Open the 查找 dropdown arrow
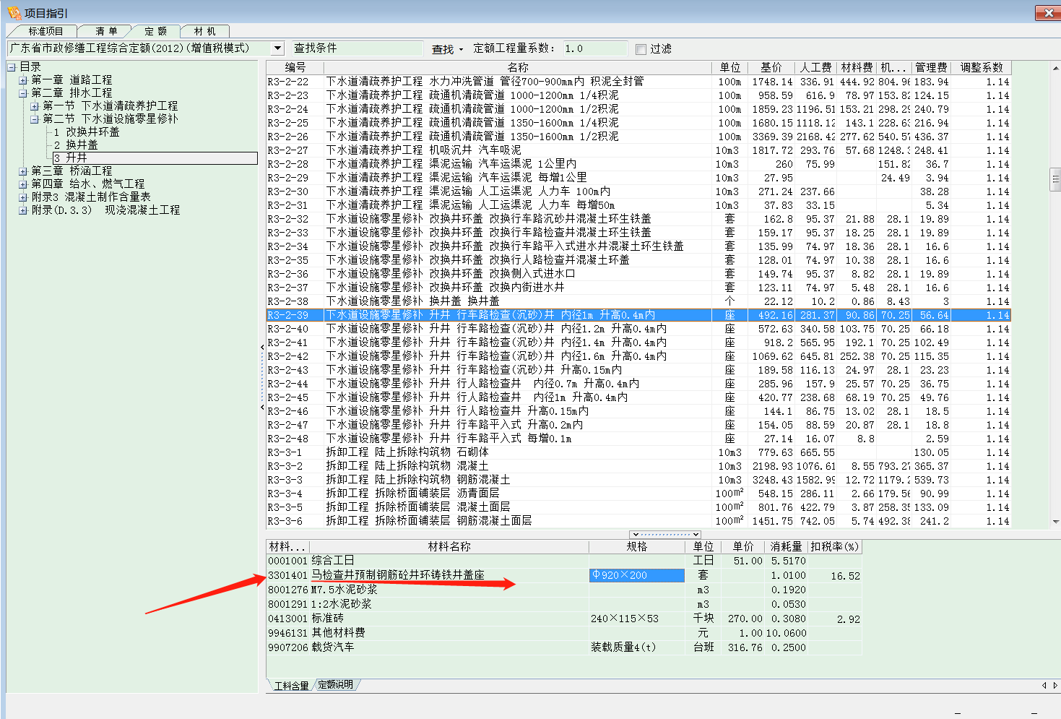Viewport: 1061px width, 719px height. 461,50
